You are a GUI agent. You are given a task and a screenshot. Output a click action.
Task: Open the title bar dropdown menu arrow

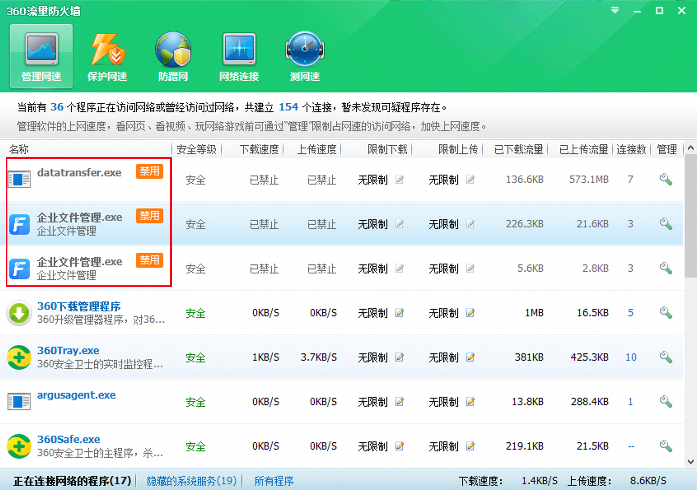coord(615,10)
